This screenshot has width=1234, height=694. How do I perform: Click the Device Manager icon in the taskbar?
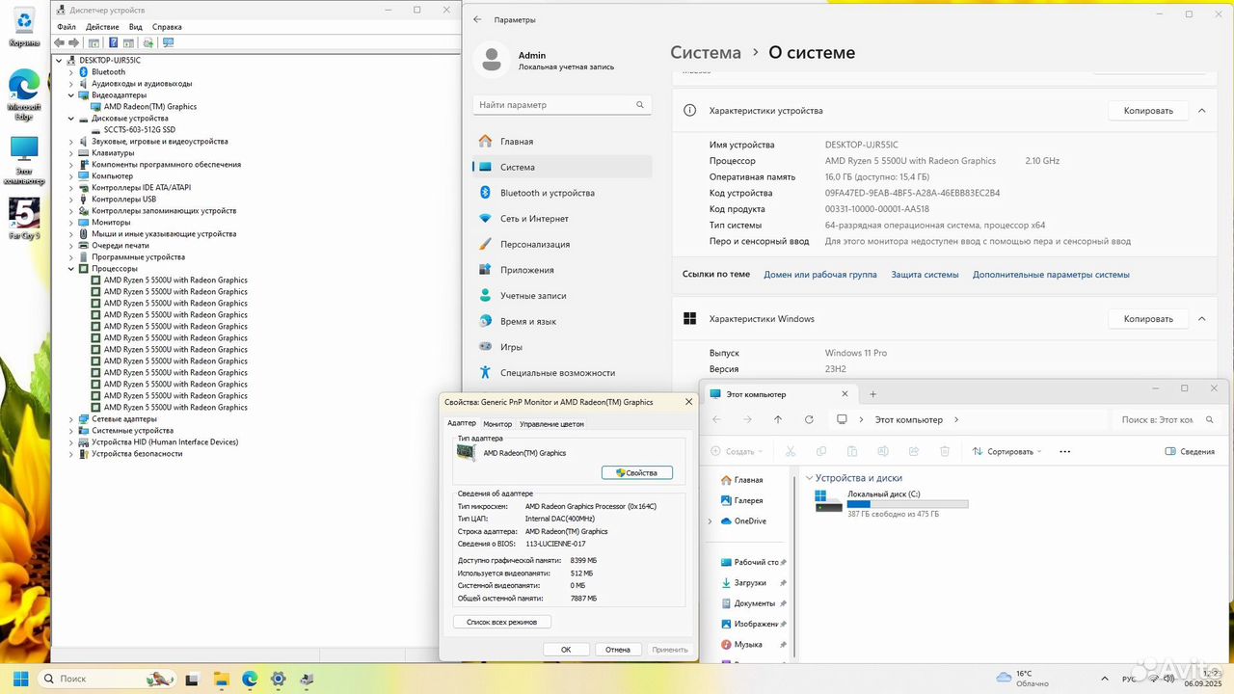point(307,679)
